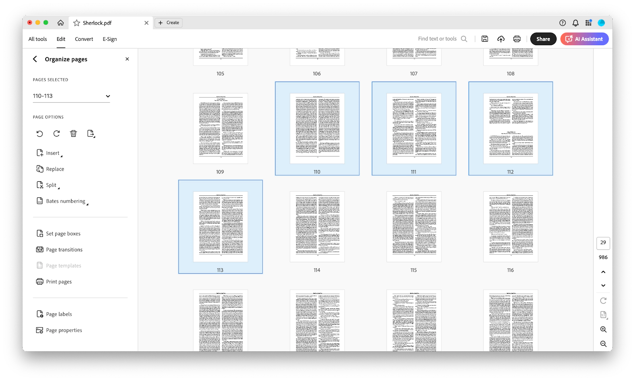Screen dimensions: 635x381
Task: Open the user profile avatar
Action: coord(601,23)
